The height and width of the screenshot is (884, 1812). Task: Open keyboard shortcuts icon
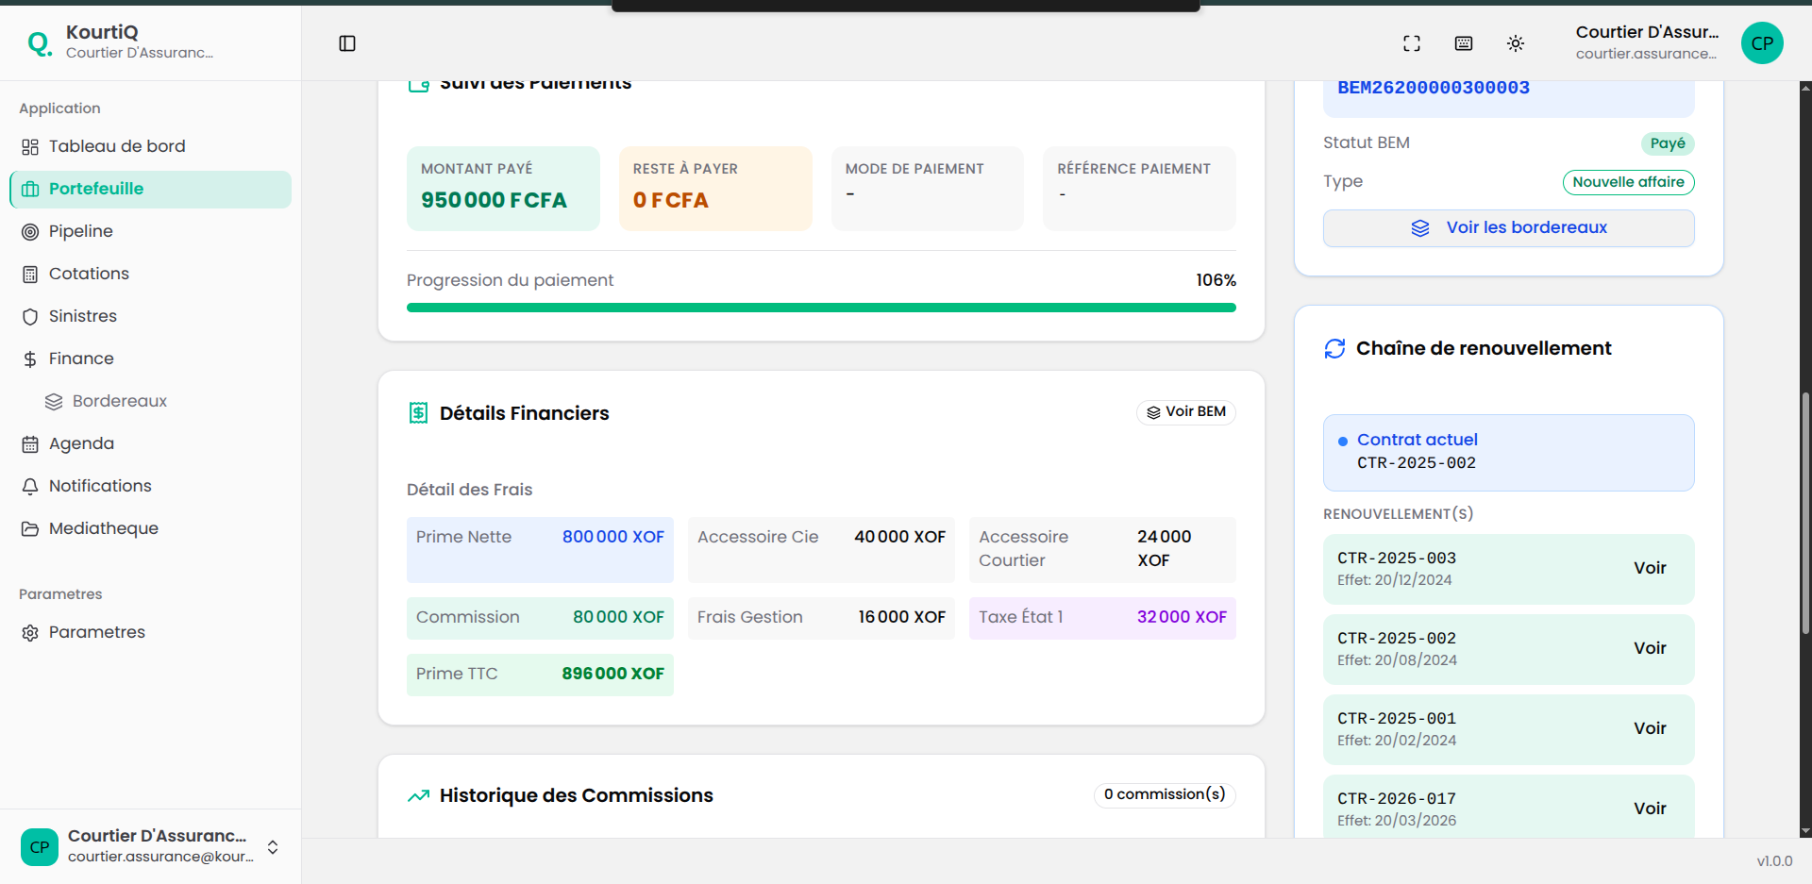[x=1463, y=43]
